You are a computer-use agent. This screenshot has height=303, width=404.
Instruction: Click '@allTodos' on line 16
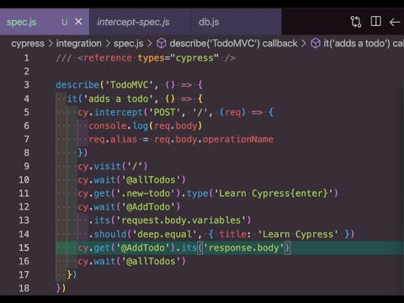point(151,261)
